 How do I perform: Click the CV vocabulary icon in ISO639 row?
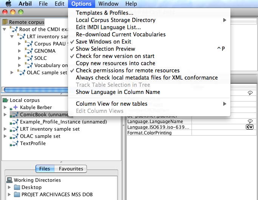click(x=250, y=127)
